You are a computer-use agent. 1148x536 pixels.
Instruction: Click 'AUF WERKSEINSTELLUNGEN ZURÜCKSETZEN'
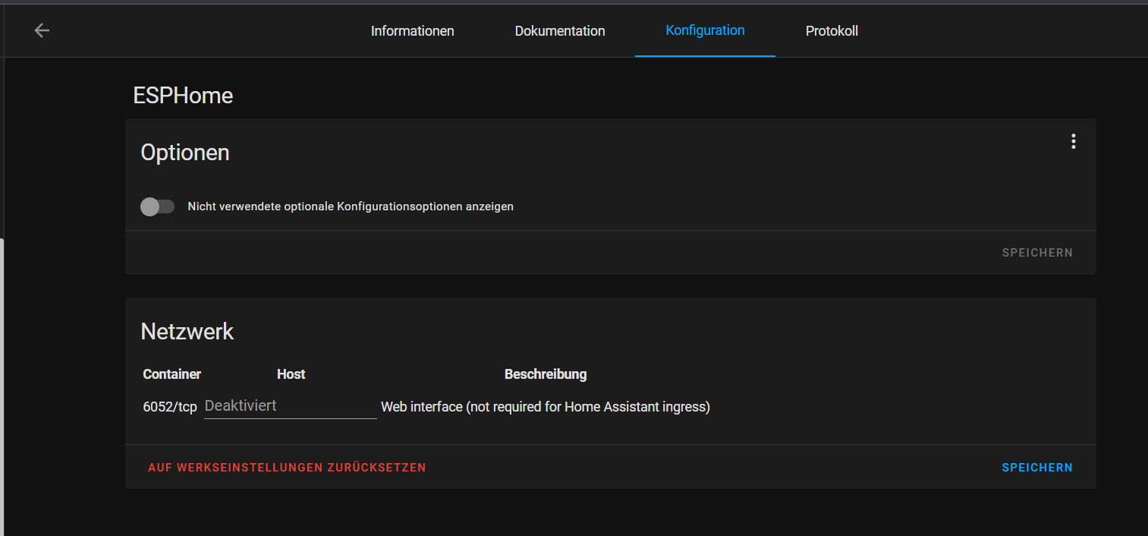tap(287, 467)
